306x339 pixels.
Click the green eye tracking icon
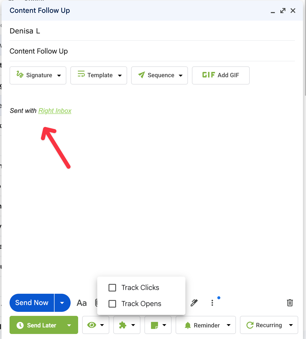92,325
